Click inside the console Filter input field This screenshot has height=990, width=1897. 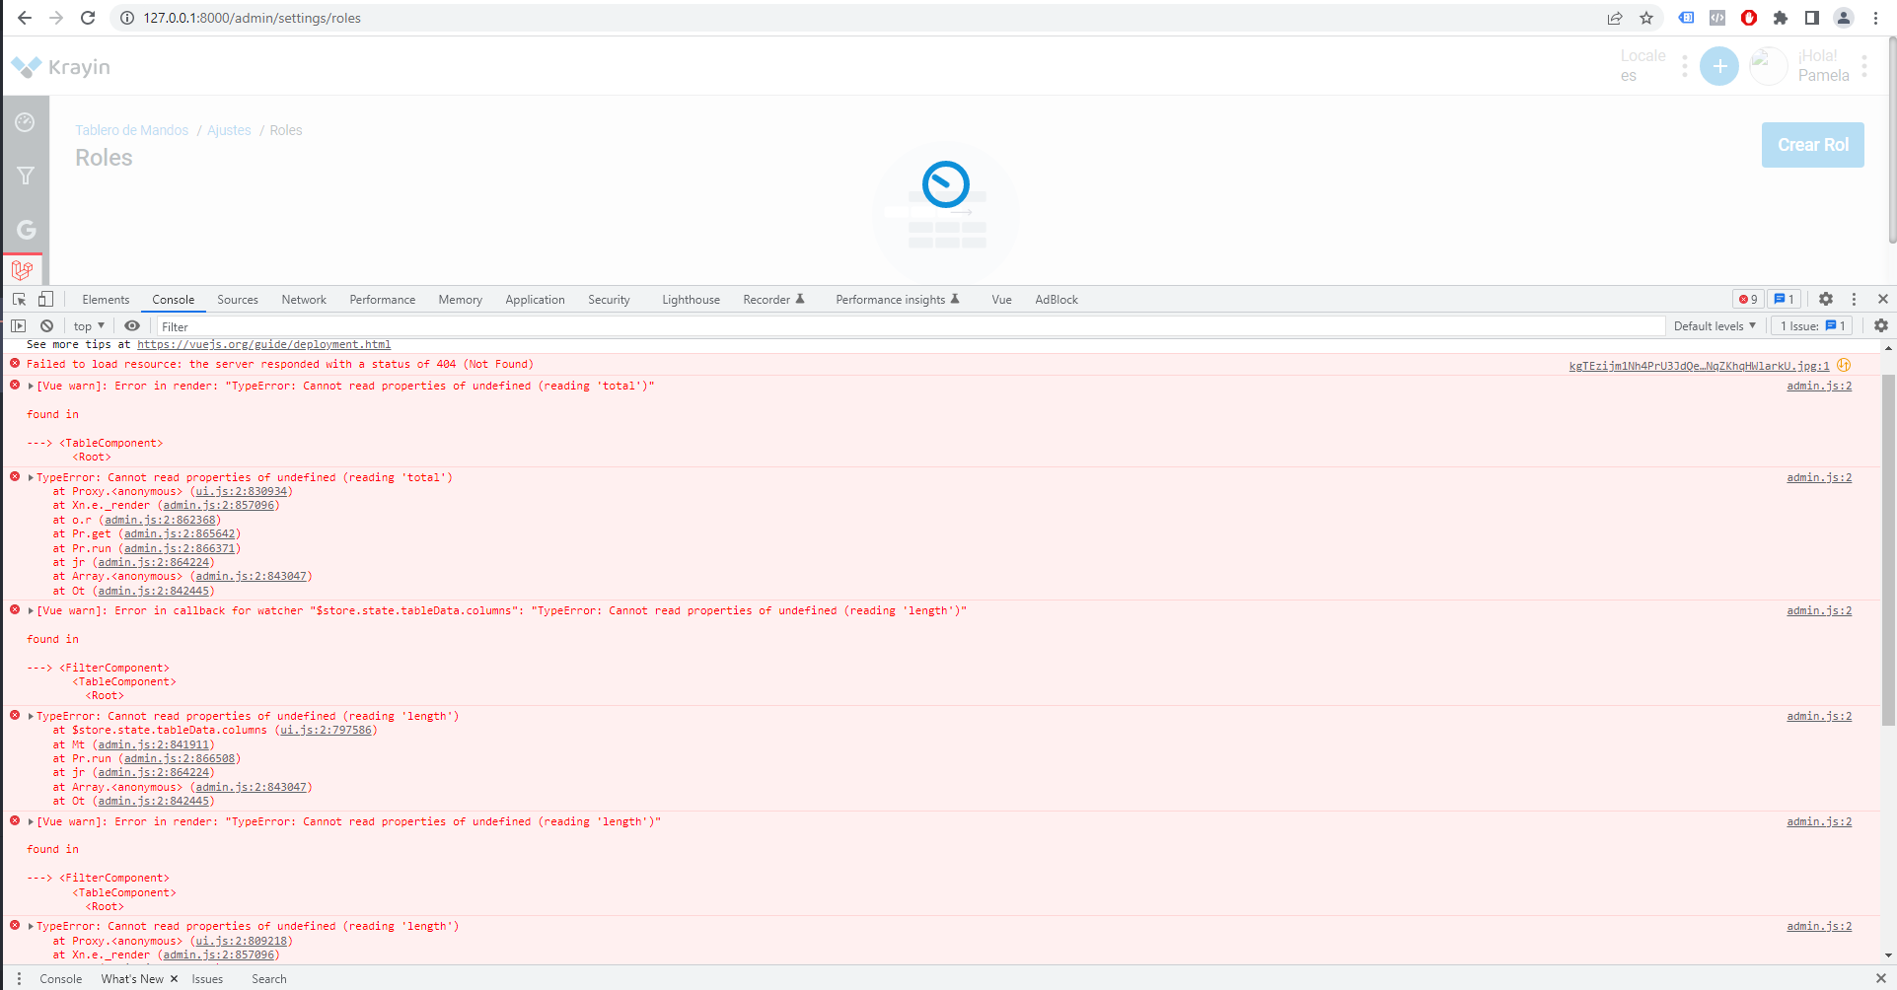[395, 325]
